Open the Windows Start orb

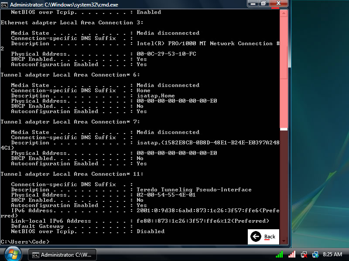tap(13, 254)
